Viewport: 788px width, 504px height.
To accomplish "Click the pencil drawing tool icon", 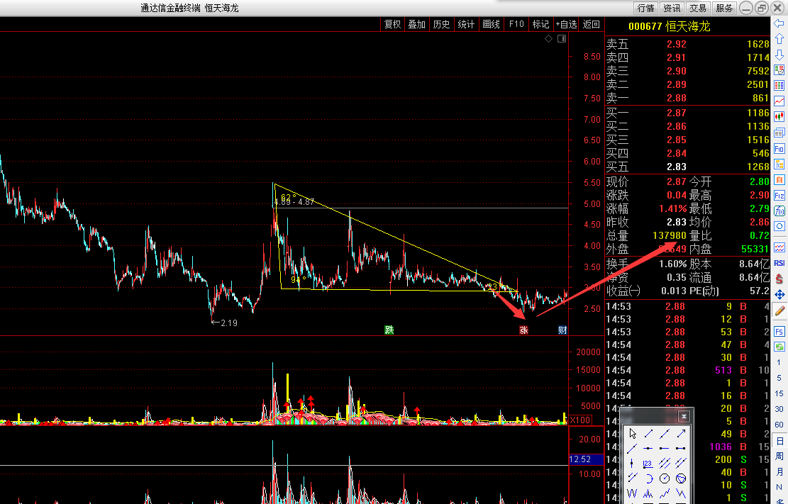I will pos(779,310).
